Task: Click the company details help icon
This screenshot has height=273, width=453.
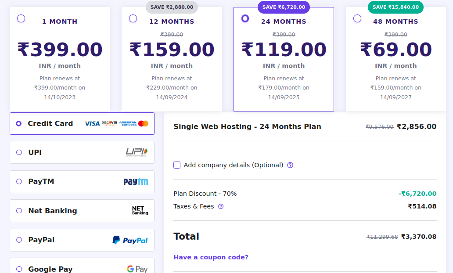Action: click(290, 165)
